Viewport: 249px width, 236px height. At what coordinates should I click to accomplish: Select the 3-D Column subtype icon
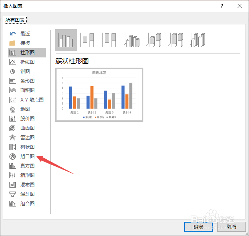[198, 40]
